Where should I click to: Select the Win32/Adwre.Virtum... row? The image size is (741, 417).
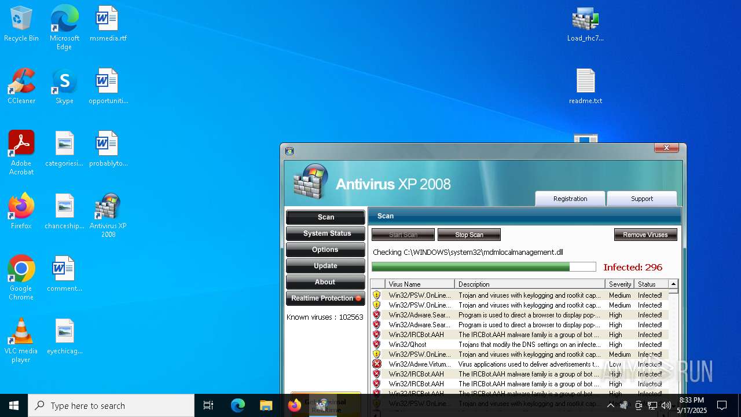click(519, 364)
